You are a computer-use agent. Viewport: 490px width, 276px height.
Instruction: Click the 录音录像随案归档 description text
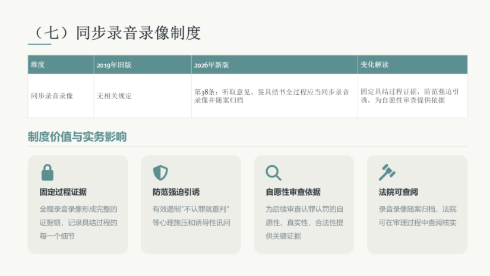(x=418, y=215)
